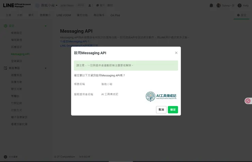Click the AI工具煉成記 provider logo
This screenshot has height=162, width=252.
[x=161, y=96]
